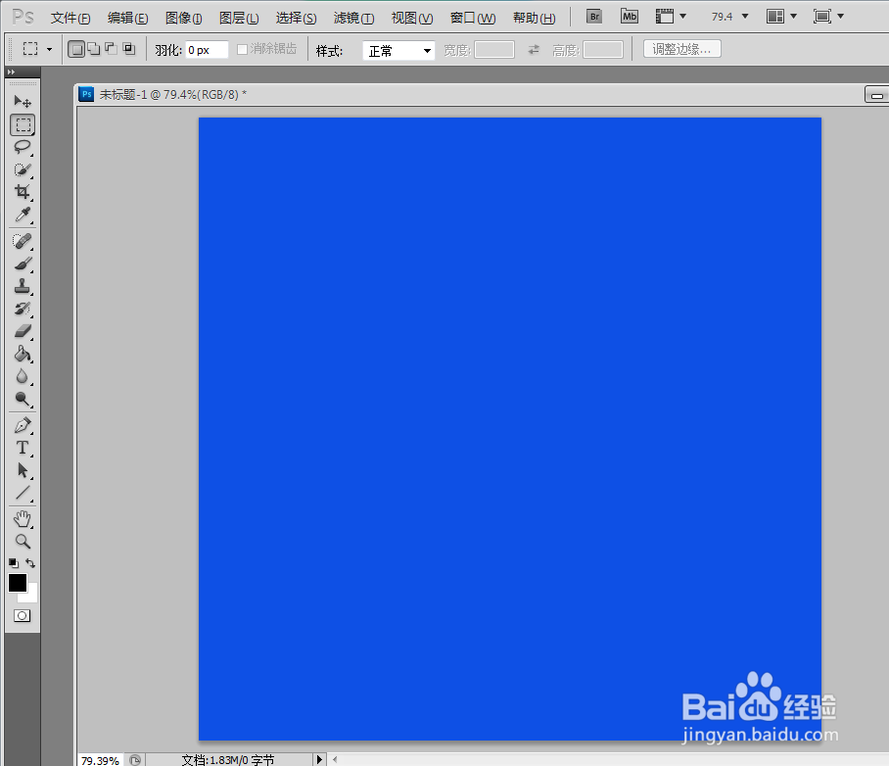Open the 选择(S) menu
This screenshot has height=766, width=889.
coord(296,19)
